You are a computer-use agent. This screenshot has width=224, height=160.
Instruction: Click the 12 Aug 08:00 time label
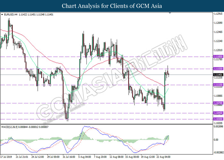(x=116, y=157)
